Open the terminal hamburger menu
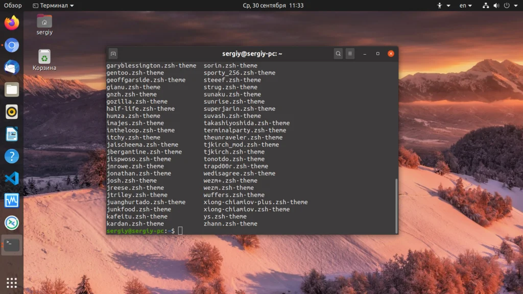 350,54
